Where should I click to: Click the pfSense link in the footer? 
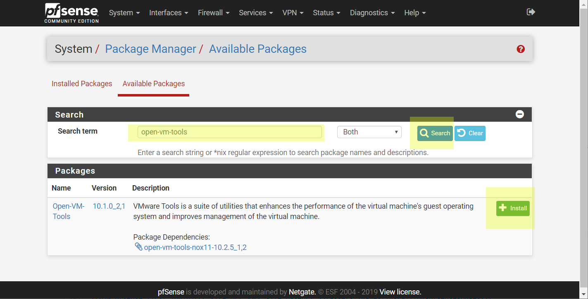171,292
